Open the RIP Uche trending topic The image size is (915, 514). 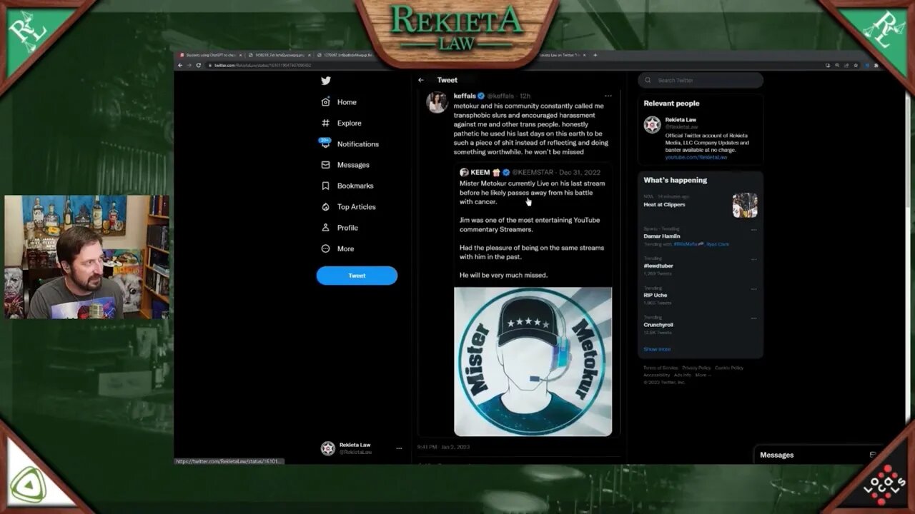pyautogui.click(x=656, y=295)
